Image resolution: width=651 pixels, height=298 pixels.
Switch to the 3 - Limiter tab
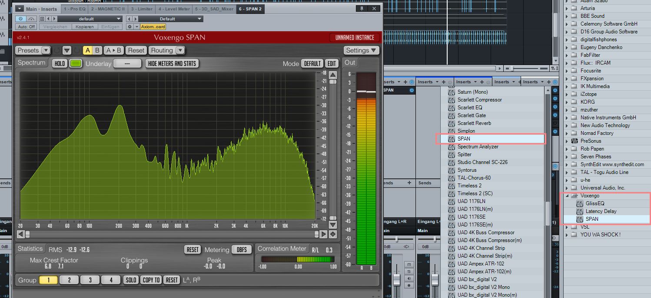[x=142, y=9]
